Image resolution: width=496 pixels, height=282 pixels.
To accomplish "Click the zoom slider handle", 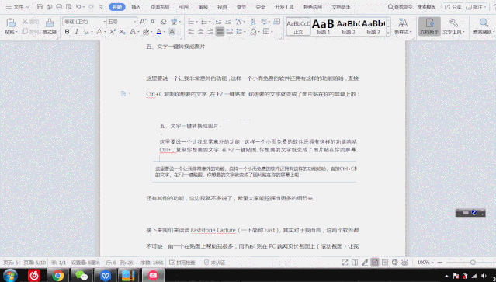I will pyautogui.click(x=473, y=263).
